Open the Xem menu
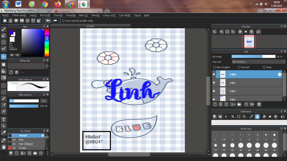This screenshot has width=287, height=161. (95, 15)
